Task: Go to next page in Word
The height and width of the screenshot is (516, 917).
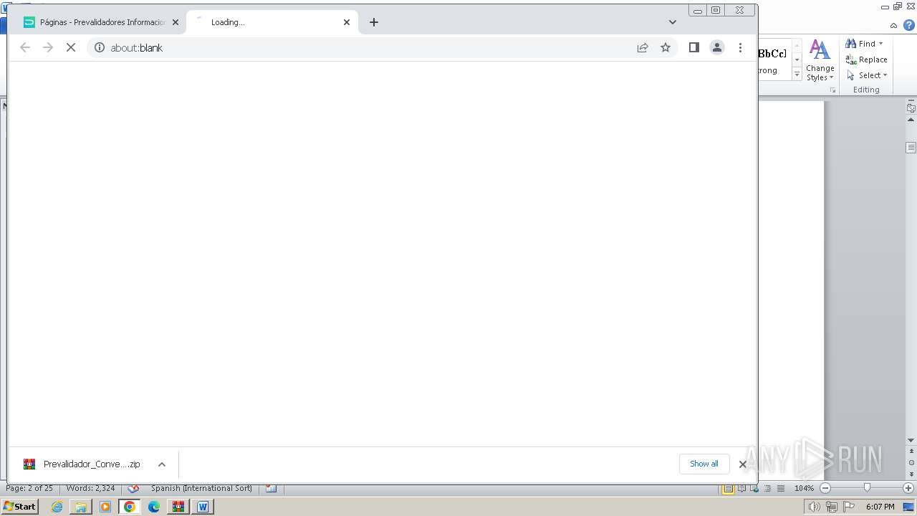Action: [x=911, y=474]
